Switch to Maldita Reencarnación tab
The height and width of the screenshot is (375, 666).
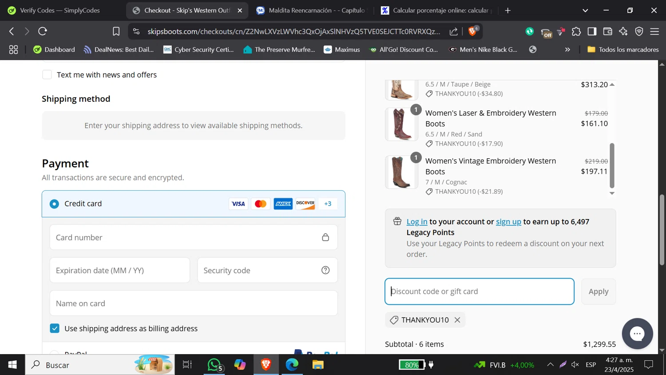pos(312,10)
